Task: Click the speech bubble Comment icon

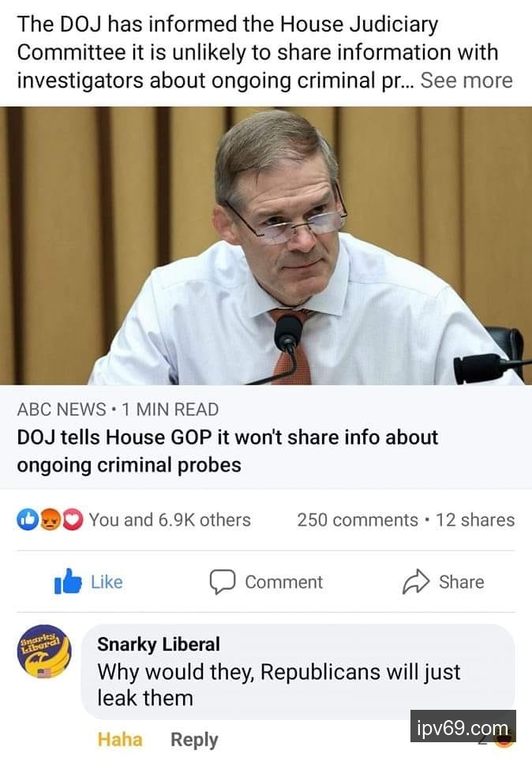Action: click(x=223, y=582)
